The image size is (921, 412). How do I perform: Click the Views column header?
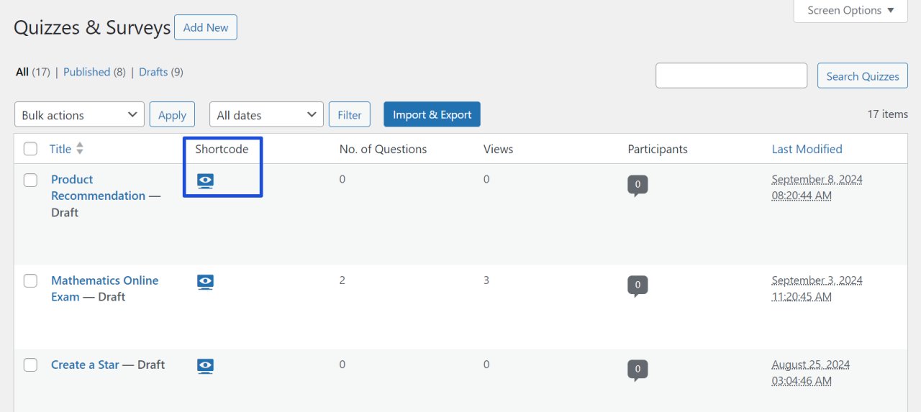pos(498,149)
